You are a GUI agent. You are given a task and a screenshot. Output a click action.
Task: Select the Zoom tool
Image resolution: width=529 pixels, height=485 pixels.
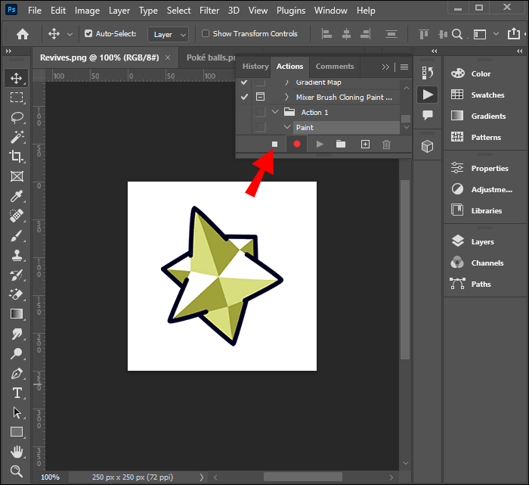pos(17,471)
